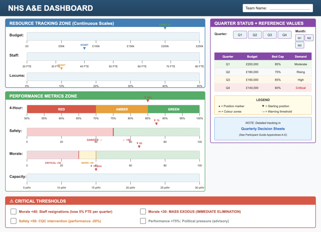Select the M2 month box
Viewport: 321px width, 232px height.
click(309, 38)
